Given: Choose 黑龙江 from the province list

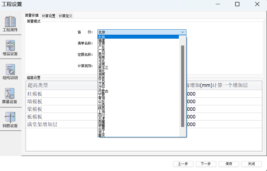Looking at the screenshot, I should [103, 68].
